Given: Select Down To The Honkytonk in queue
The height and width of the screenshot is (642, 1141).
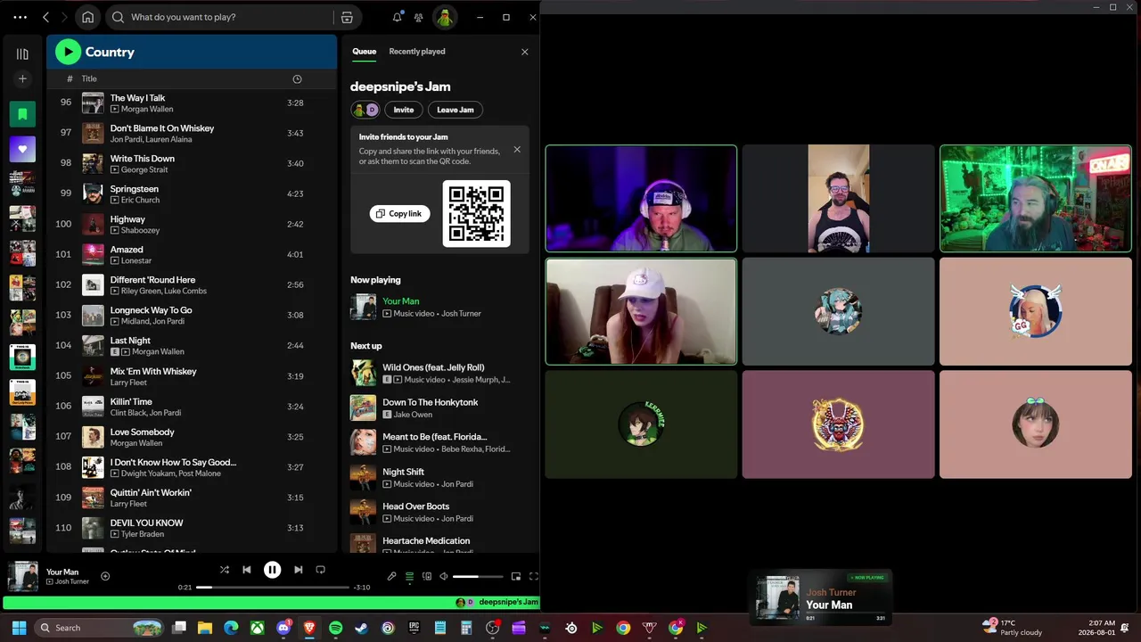Looking at the screenshot, I should click(x=439, y=407).
